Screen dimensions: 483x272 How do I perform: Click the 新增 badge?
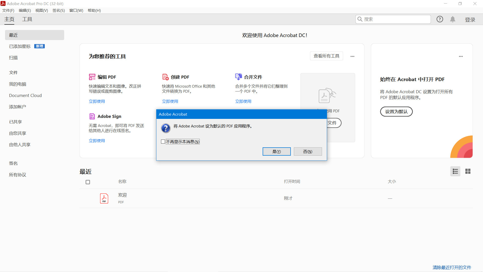click(39, 46)
